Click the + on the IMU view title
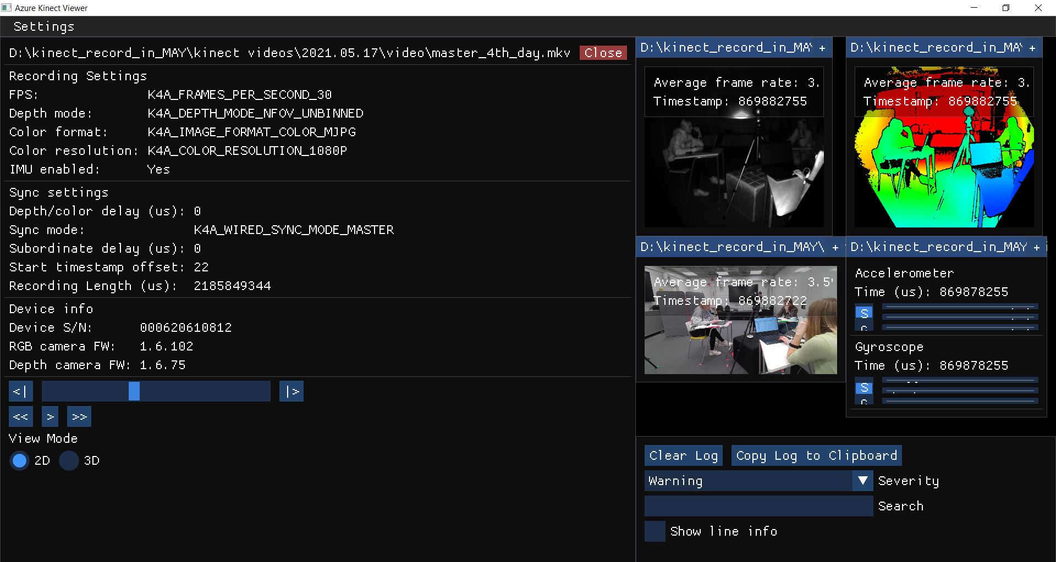1056x562 pixels. [1037, 248]
